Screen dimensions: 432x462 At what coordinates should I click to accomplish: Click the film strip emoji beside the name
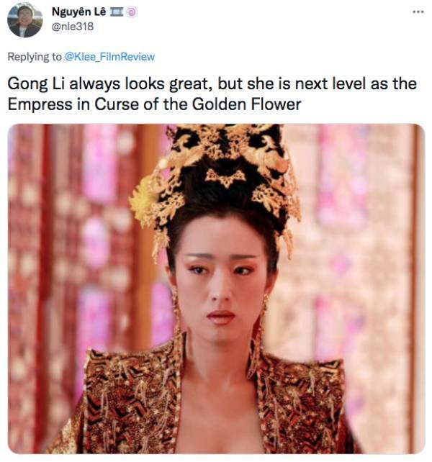[x=116, y=12]
